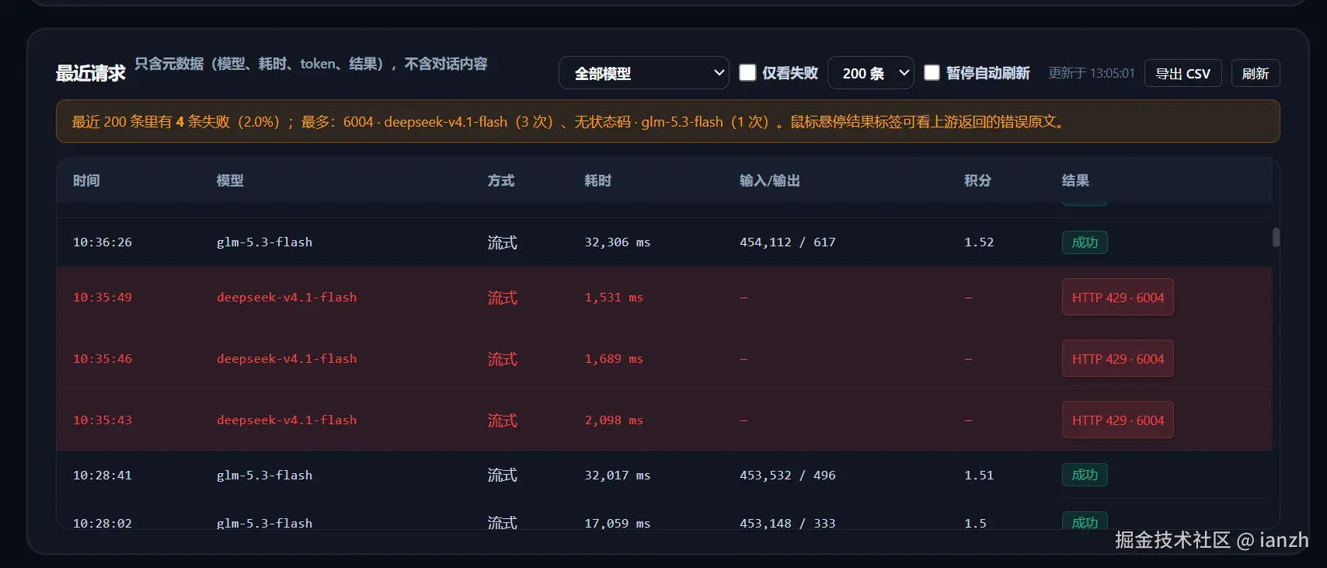
Task: Tick the 仅看失败 checkbox
Action: (x=747, y=72)
